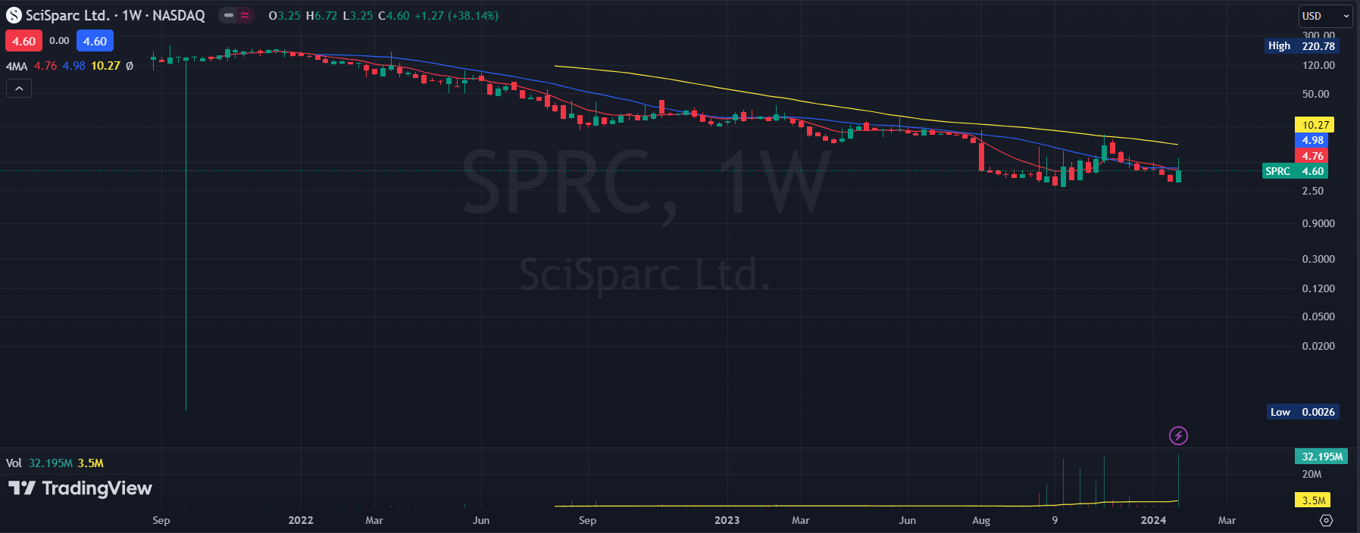Image resolution: width=1360 pixels, height=533 pixels.
Task: Select the Vol legend label
Action: [14, 463]
